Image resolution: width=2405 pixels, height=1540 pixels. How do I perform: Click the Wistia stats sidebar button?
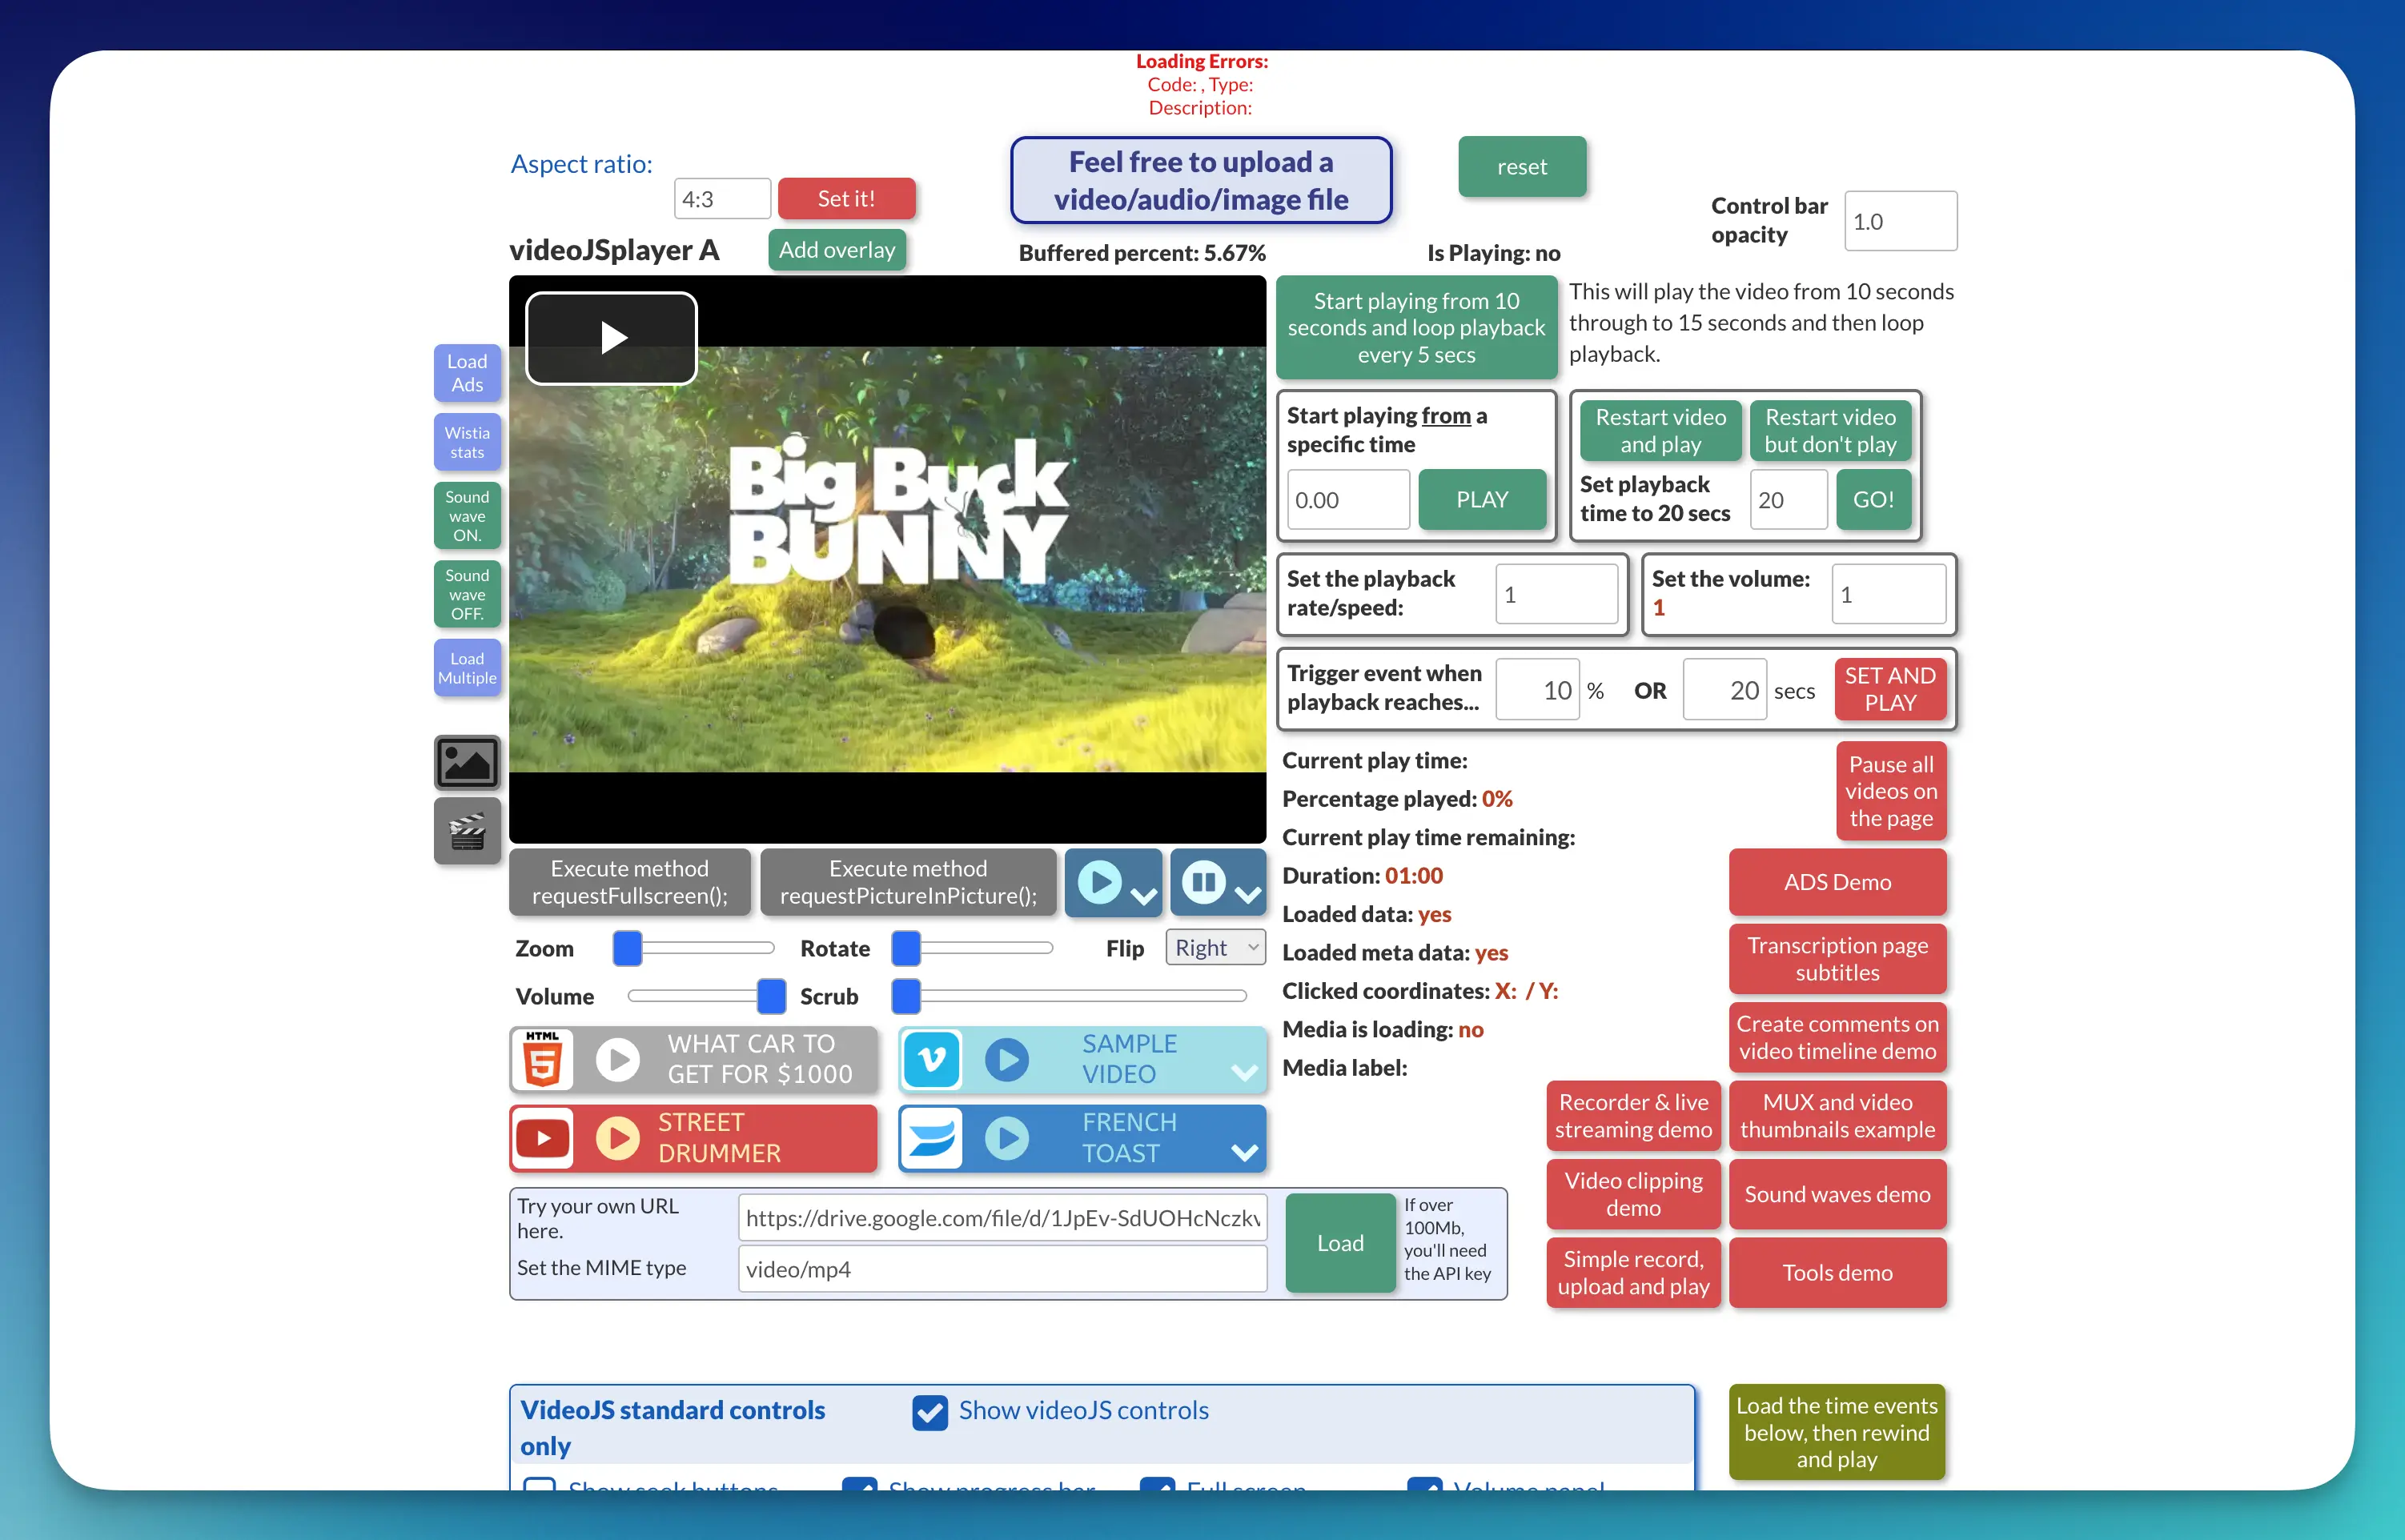[467, 442]
